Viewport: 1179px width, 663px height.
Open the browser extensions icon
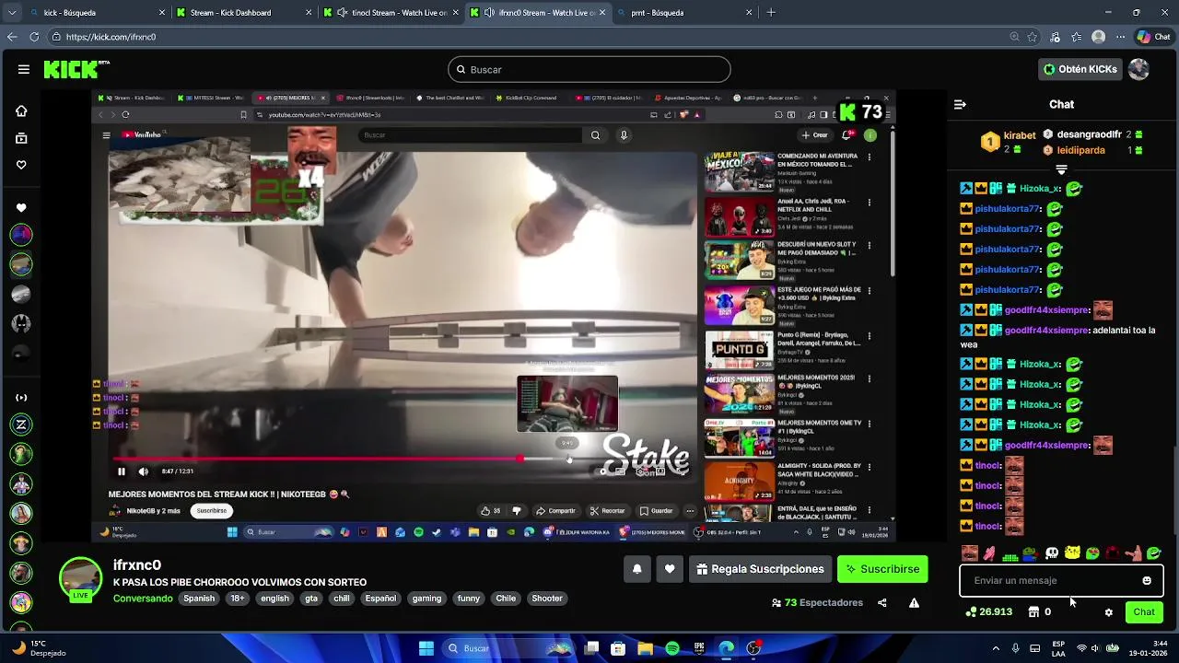click(1054, 37)
